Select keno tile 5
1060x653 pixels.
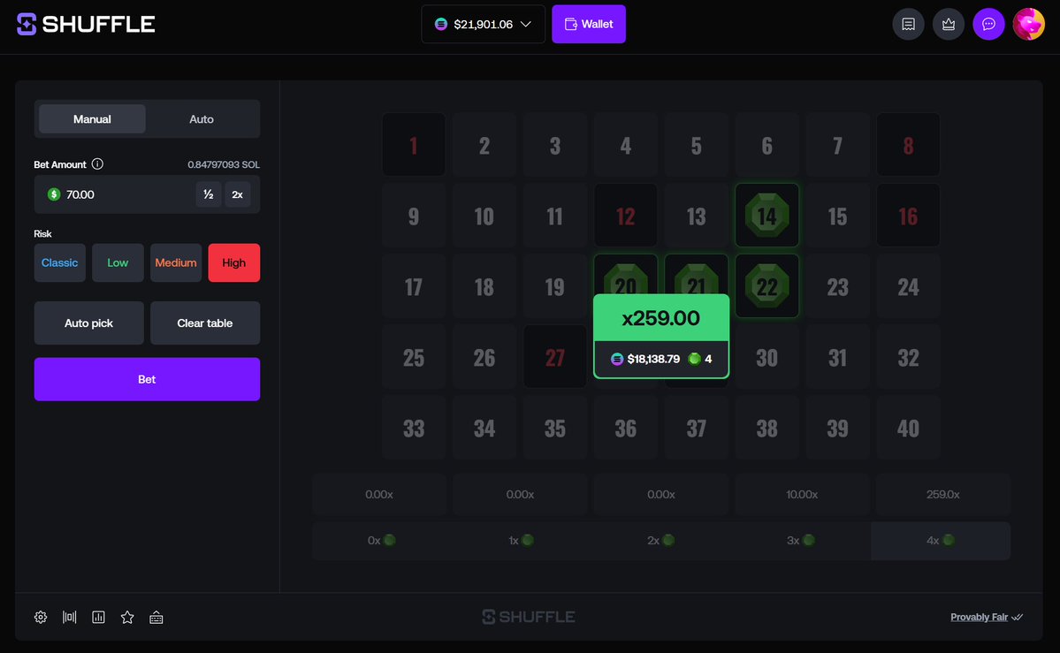[x=697, y=145]
